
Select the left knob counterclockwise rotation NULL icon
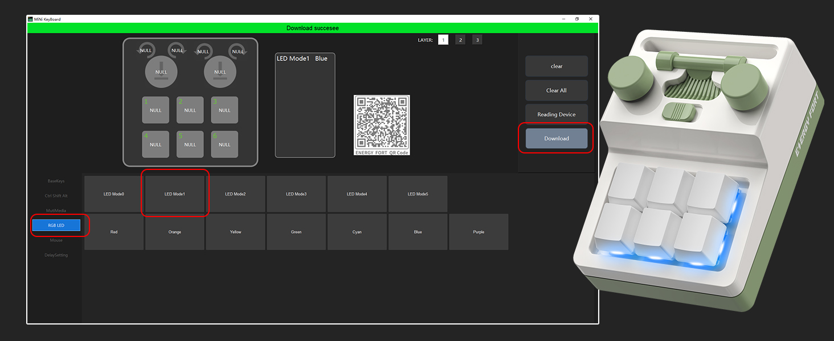(145, 50)
